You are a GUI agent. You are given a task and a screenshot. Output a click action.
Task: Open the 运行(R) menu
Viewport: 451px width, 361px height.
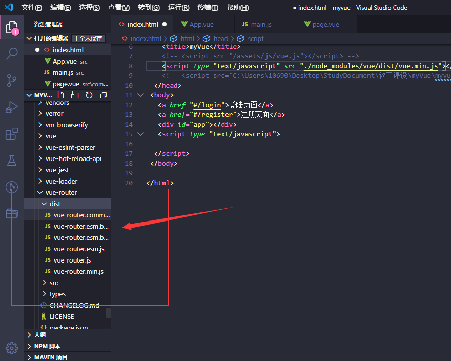pos(179,8)
